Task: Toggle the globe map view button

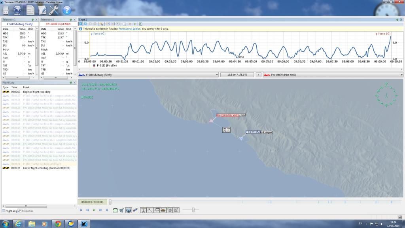Action: [129, 210]
